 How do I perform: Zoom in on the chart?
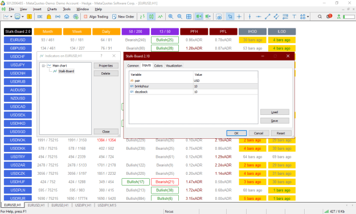click(171, 17)
